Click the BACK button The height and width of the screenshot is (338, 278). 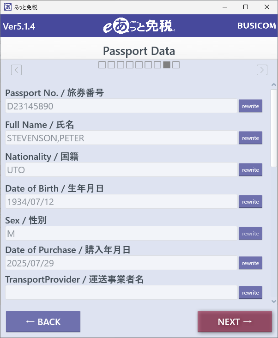coord(43,321)
